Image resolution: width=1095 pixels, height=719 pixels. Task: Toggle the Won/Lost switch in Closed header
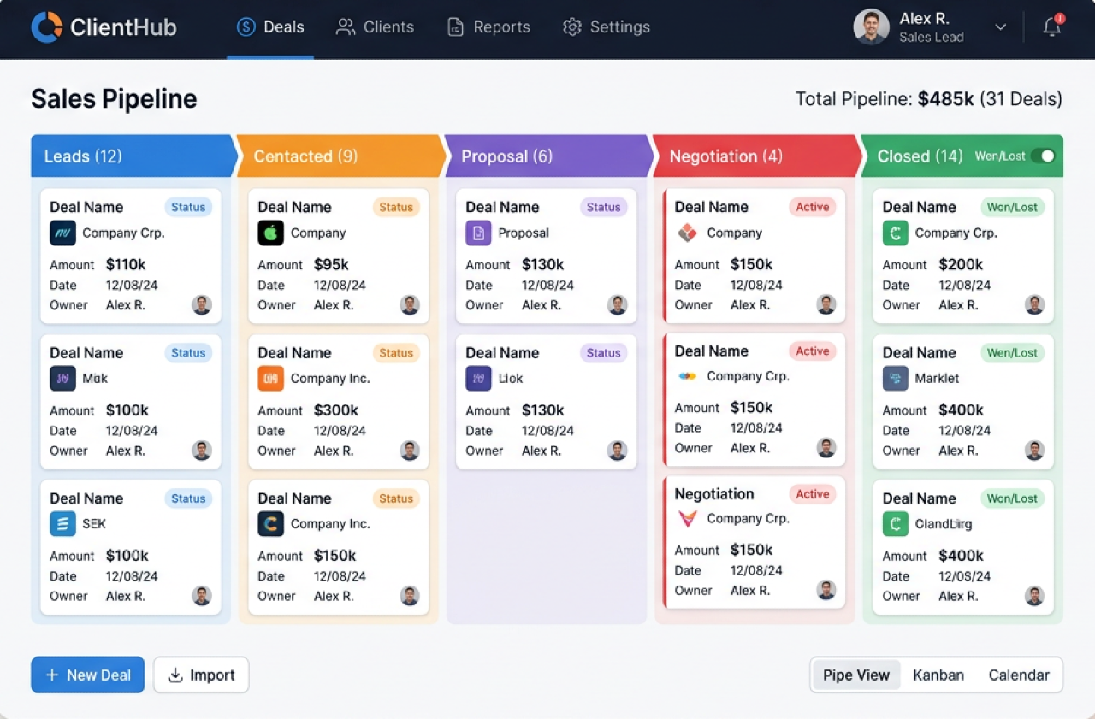tap(1043, 156)
